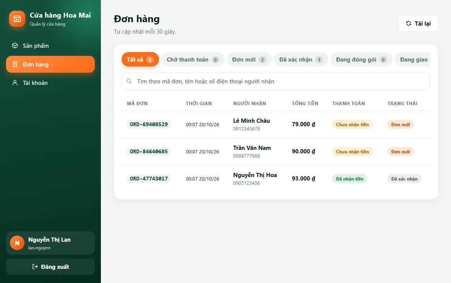
Task: Click recipient name Lê Minh Châu
Action: [x=251, y=120]
